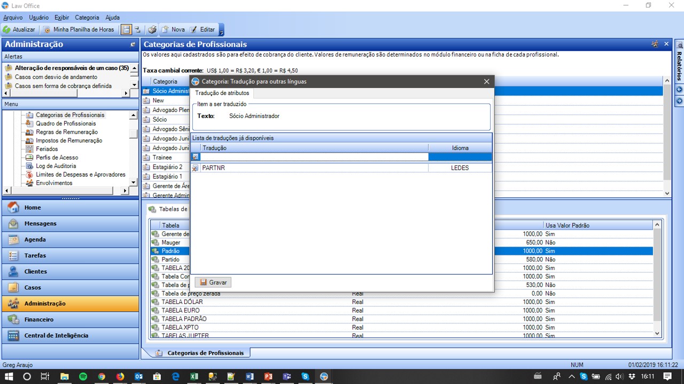
Task: Open the Categoria menu
Action: (x=87, y=18)
